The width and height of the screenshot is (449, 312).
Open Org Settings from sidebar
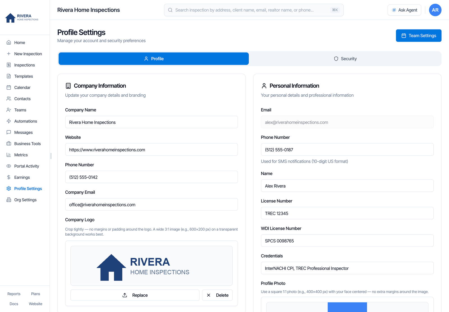[x=25, y=200]
